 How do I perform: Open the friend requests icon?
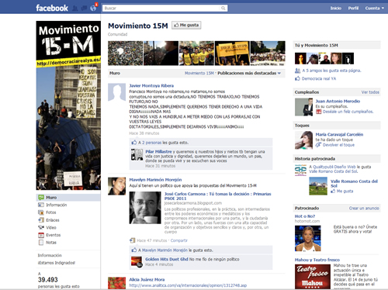[x=75, y=9]
